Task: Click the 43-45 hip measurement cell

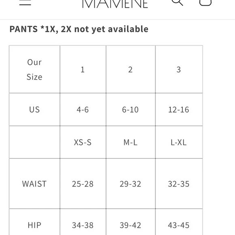Action: click(x=179, y=225)
